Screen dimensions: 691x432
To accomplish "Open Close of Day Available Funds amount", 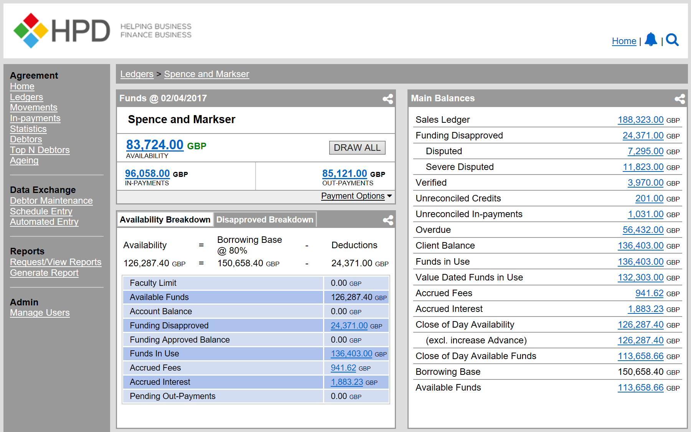I will click(x=641, y=356).
